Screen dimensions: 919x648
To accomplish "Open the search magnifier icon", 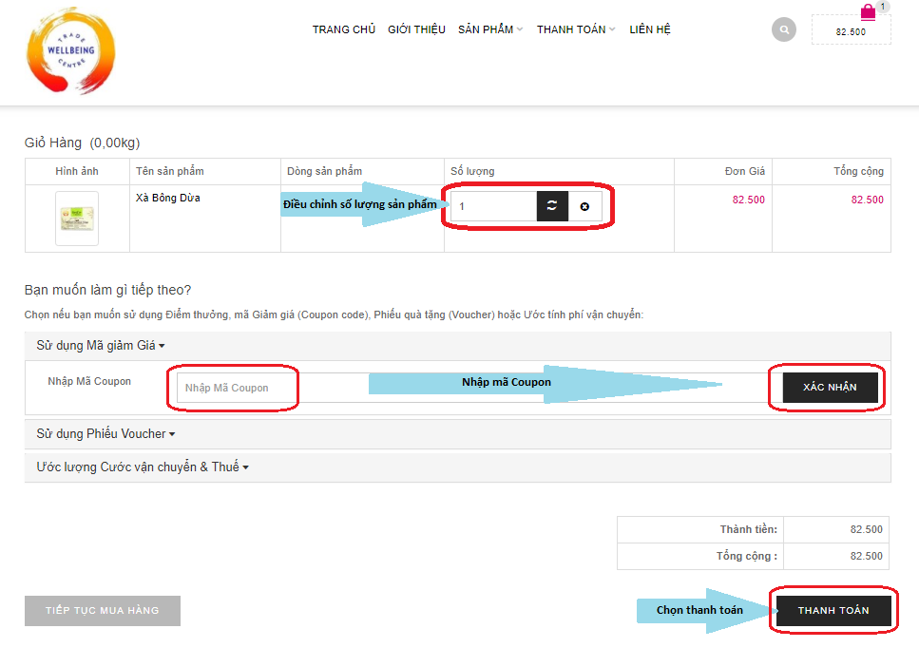I will click(x=784, y=30).
